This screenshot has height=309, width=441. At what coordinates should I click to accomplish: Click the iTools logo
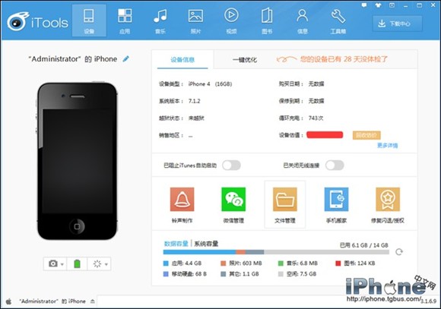(x=37, y=21)
